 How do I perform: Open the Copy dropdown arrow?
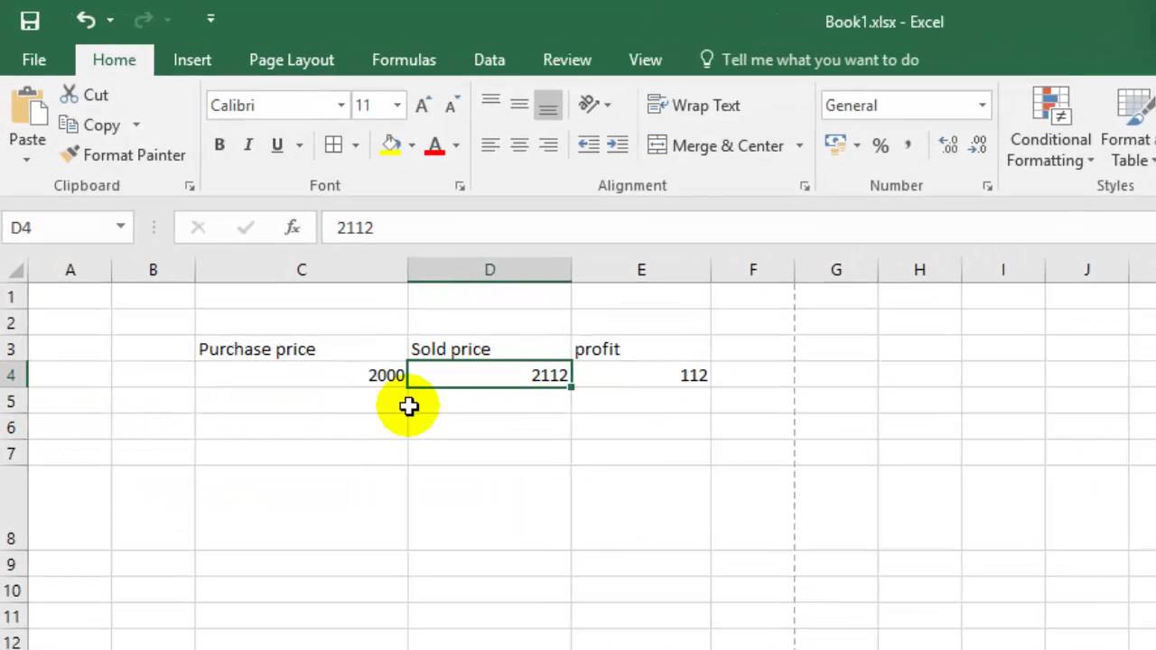tap(135, 125)
